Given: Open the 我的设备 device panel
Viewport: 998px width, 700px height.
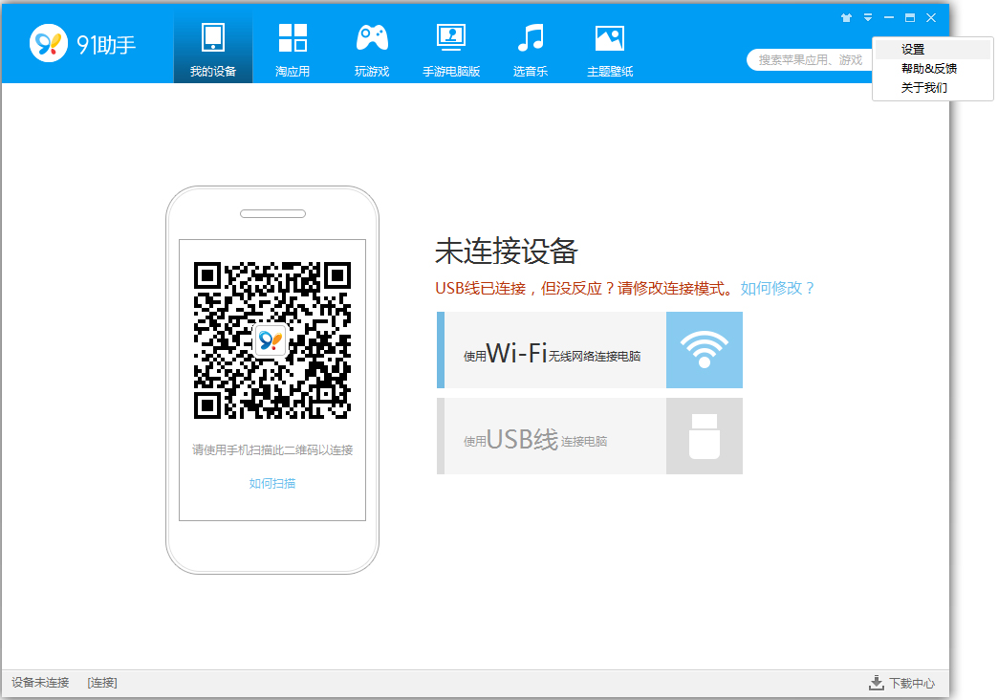Looking at the screenshot, I should [x=212, y=46].
